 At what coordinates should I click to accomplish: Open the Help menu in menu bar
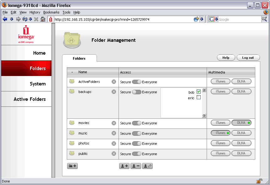point(77,12)
